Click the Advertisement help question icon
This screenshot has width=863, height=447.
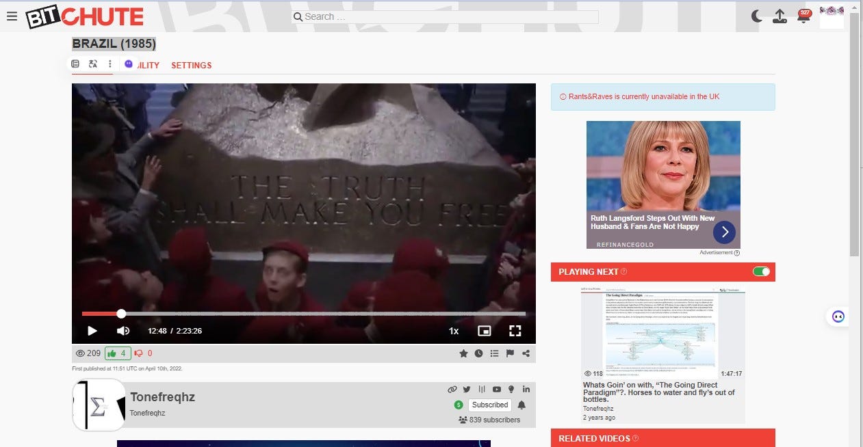[737, 253]
